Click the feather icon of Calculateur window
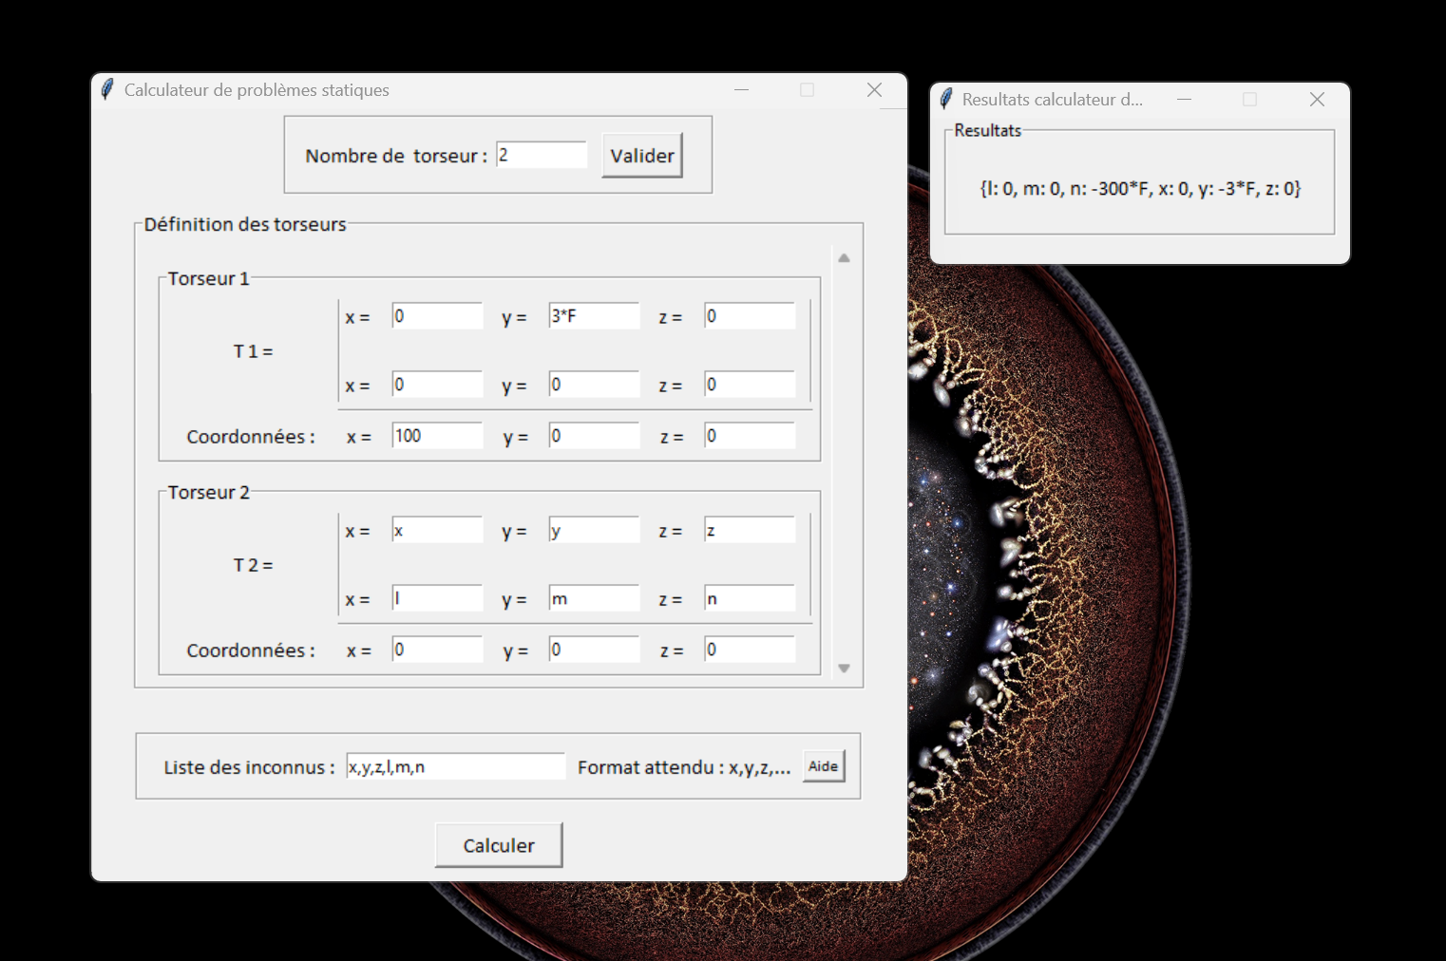The height and width of the screenshot is (961, 1446). click(107, 89)
